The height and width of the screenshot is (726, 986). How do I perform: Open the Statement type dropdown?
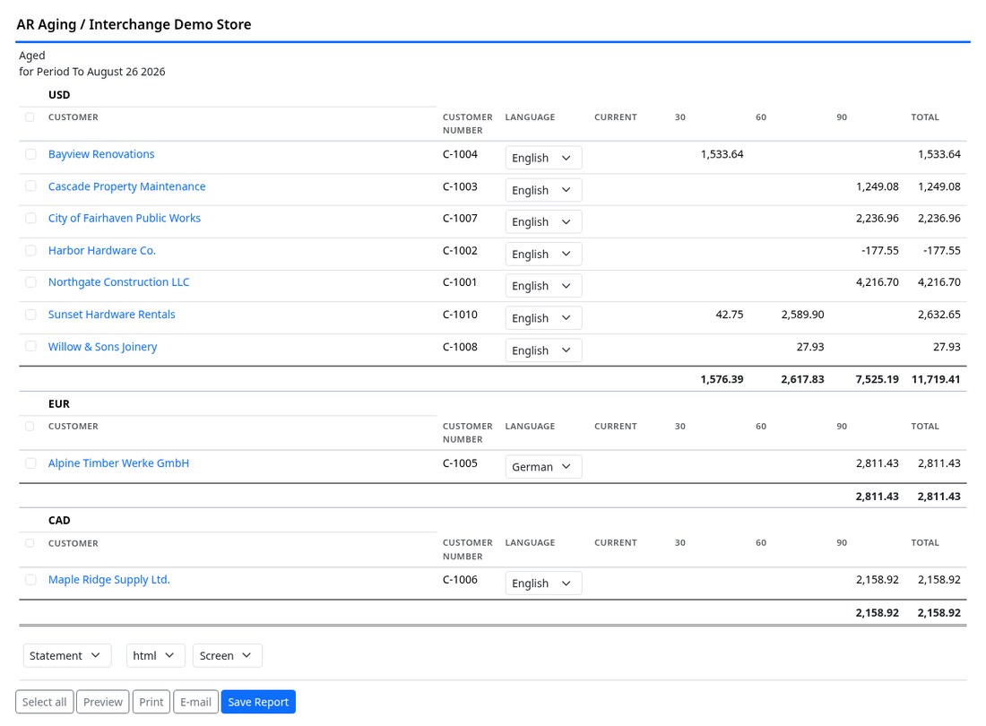[x=66, y=655]
